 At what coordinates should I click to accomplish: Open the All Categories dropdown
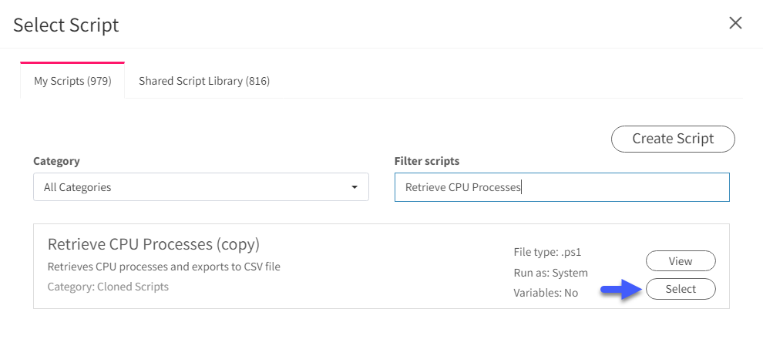coord(201,186)
